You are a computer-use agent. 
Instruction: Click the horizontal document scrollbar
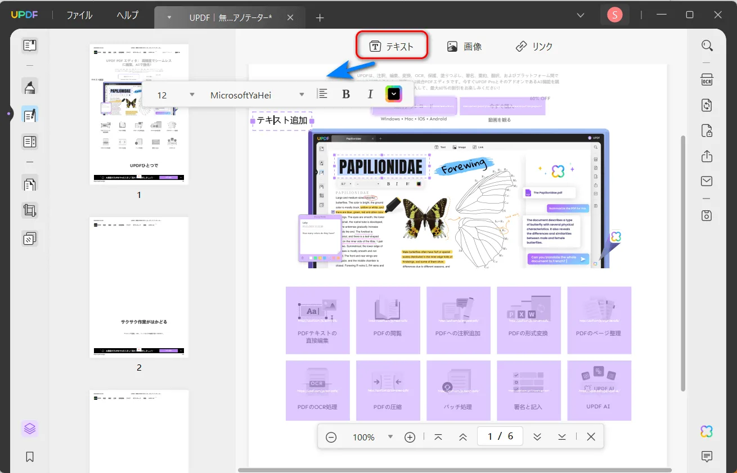(455, 470)
